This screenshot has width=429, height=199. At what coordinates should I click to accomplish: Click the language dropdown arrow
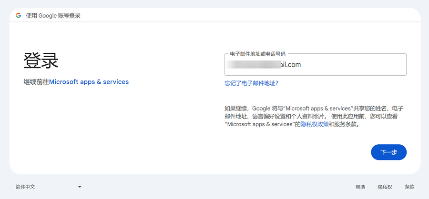(80, 187)
